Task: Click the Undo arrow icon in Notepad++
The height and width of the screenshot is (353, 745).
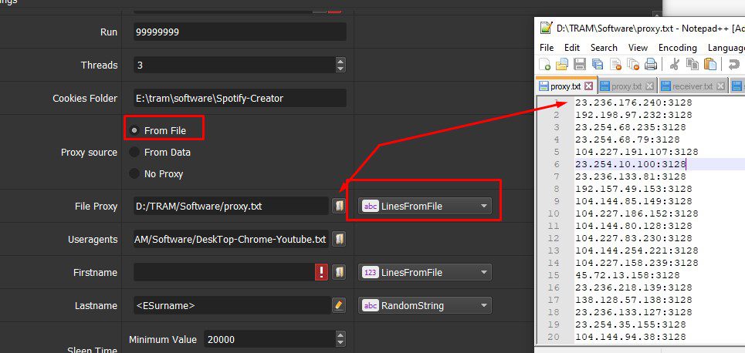Action: point(734,64)
